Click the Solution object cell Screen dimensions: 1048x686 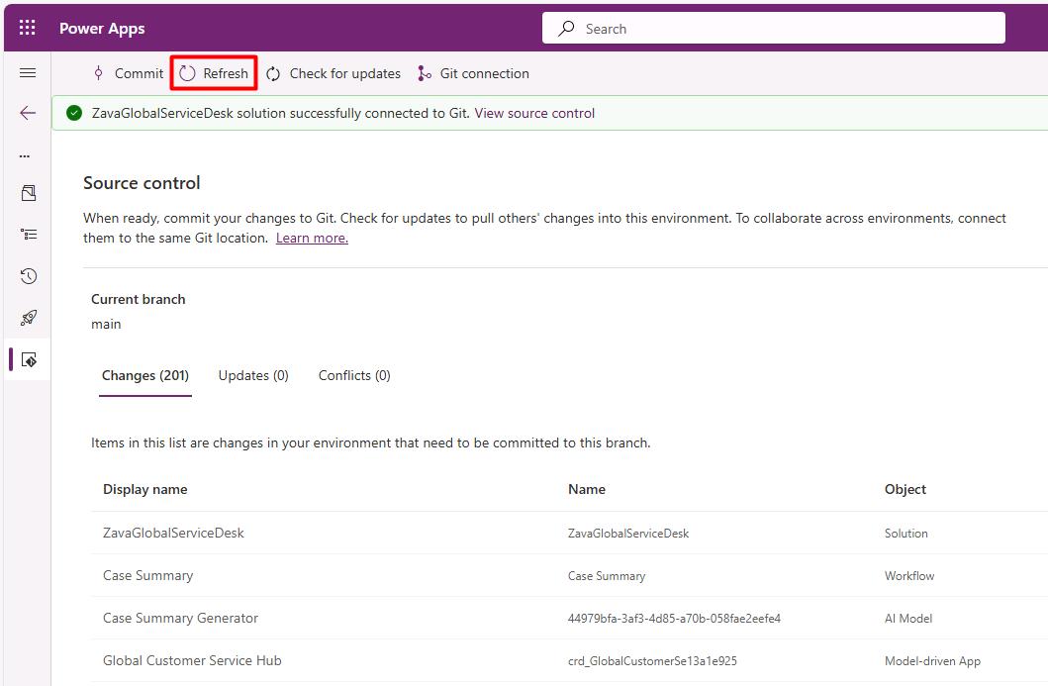[x=906, y=534]
